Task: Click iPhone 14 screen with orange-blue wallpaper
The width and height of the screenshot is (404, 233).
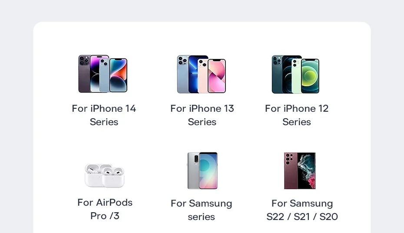Action: [x=118, y=75]
